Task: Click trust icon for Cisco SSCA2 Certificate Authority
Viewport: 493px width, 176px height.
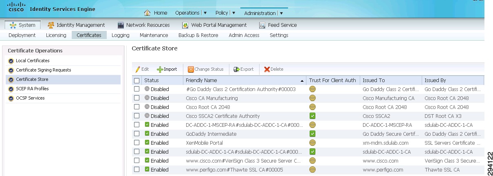Action: click(x=313, y=116)
